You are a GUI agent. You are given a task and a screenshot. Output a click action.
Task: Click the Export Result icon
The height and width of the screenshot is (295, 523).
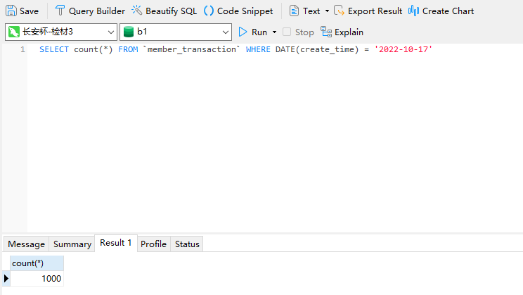point(340,11)
